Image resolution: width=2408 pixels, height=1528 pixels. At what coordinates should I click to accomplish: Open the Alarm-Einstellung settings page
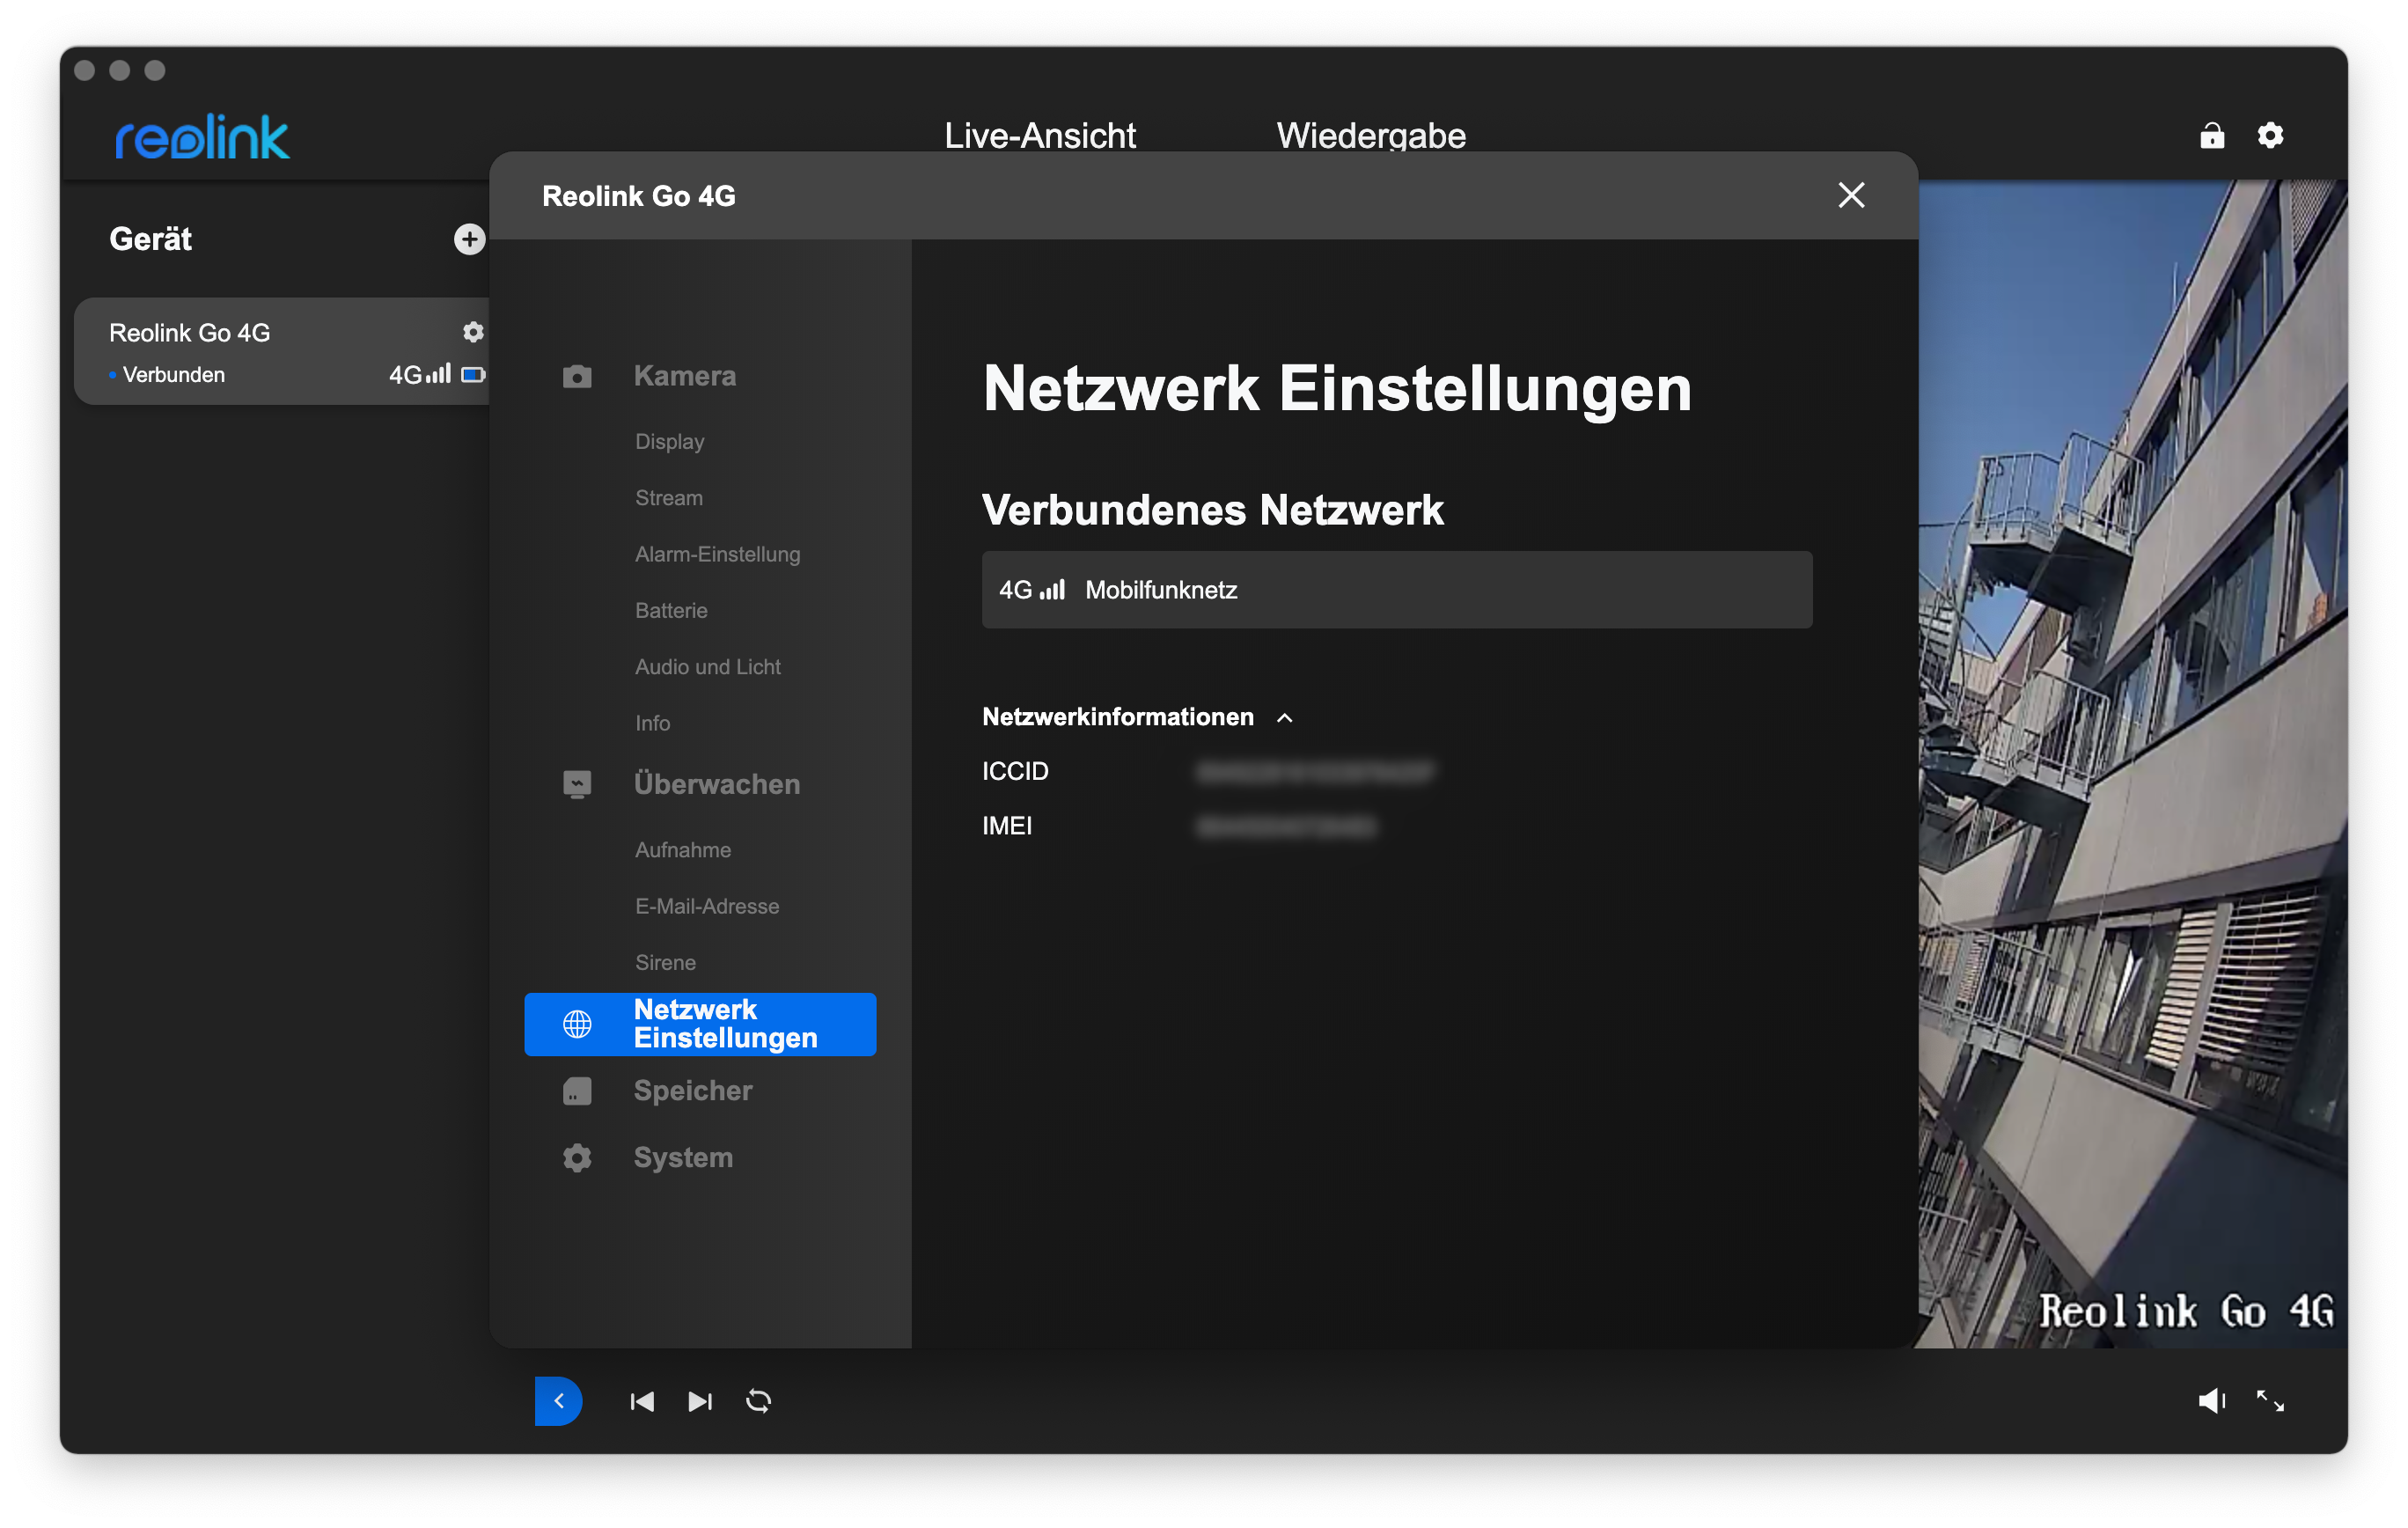[x=717, y=554]
